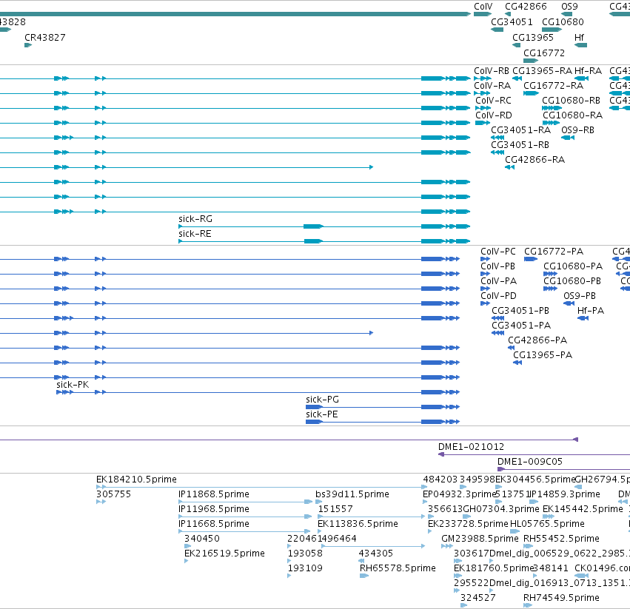The image size is (630, 609).
Task: Select the sick-PK protein label
Action: pyautogui.click(x=73, y=385)
